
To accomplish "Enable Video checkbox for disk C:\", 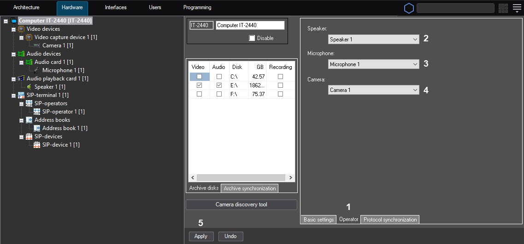I will (x=199, y=77).
